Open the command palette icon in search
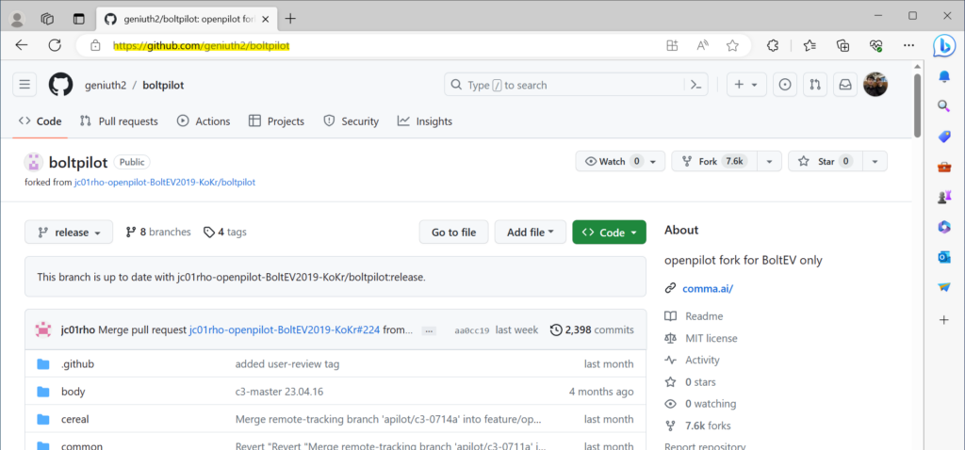 click(696, 85)
